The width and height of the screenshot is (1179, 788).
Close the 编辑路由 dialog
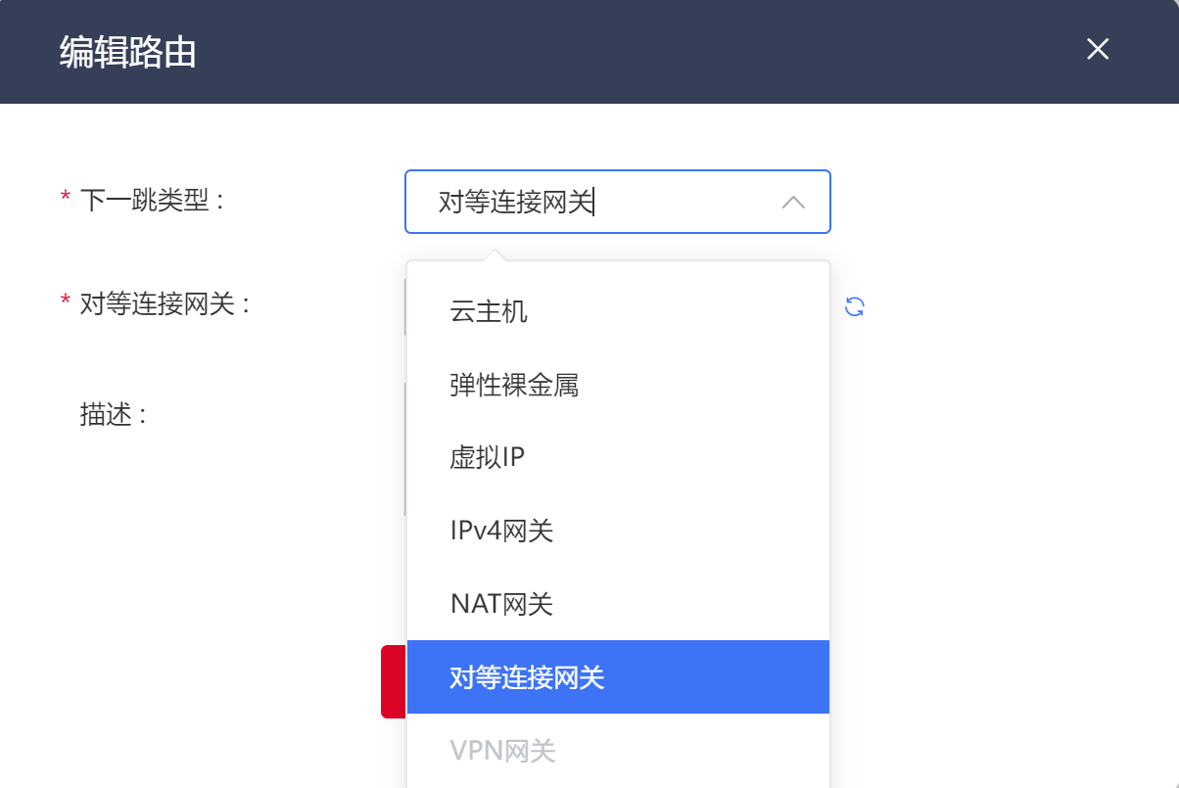point(1098,50)
